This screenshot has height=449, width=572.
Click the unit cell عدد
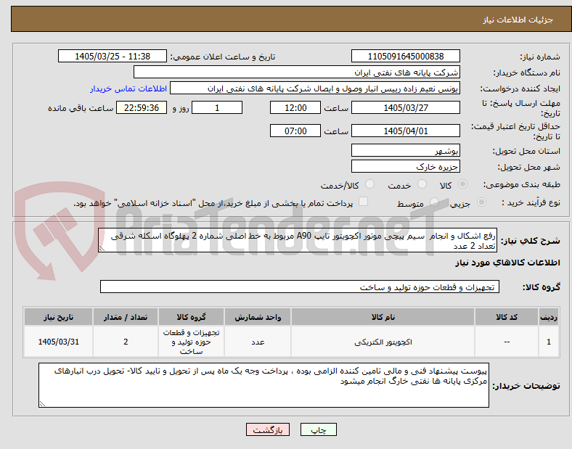pyautogui.click(x=258, y=342)
